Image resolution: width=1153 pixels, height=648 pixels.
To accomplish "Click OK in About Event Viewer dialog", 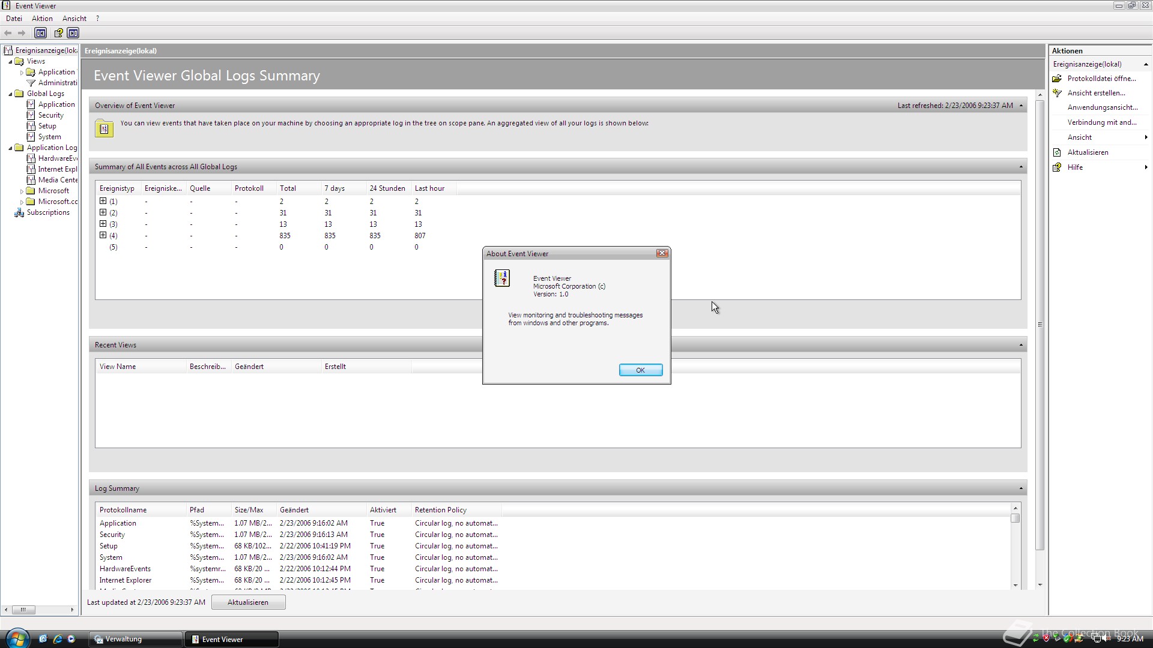I will pos(641,370).
